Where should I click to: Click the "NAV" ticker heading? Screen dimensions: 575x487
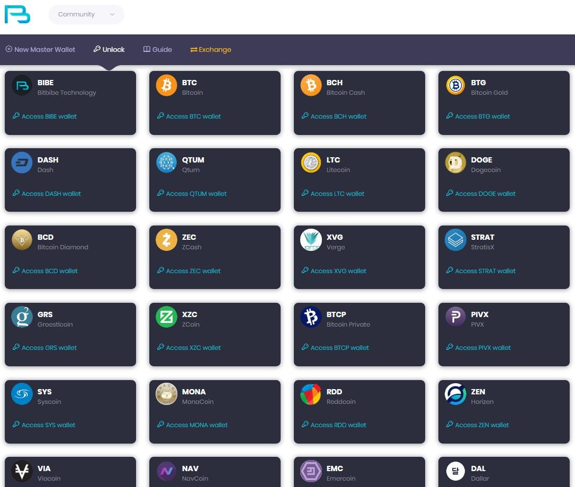(190, 468)
